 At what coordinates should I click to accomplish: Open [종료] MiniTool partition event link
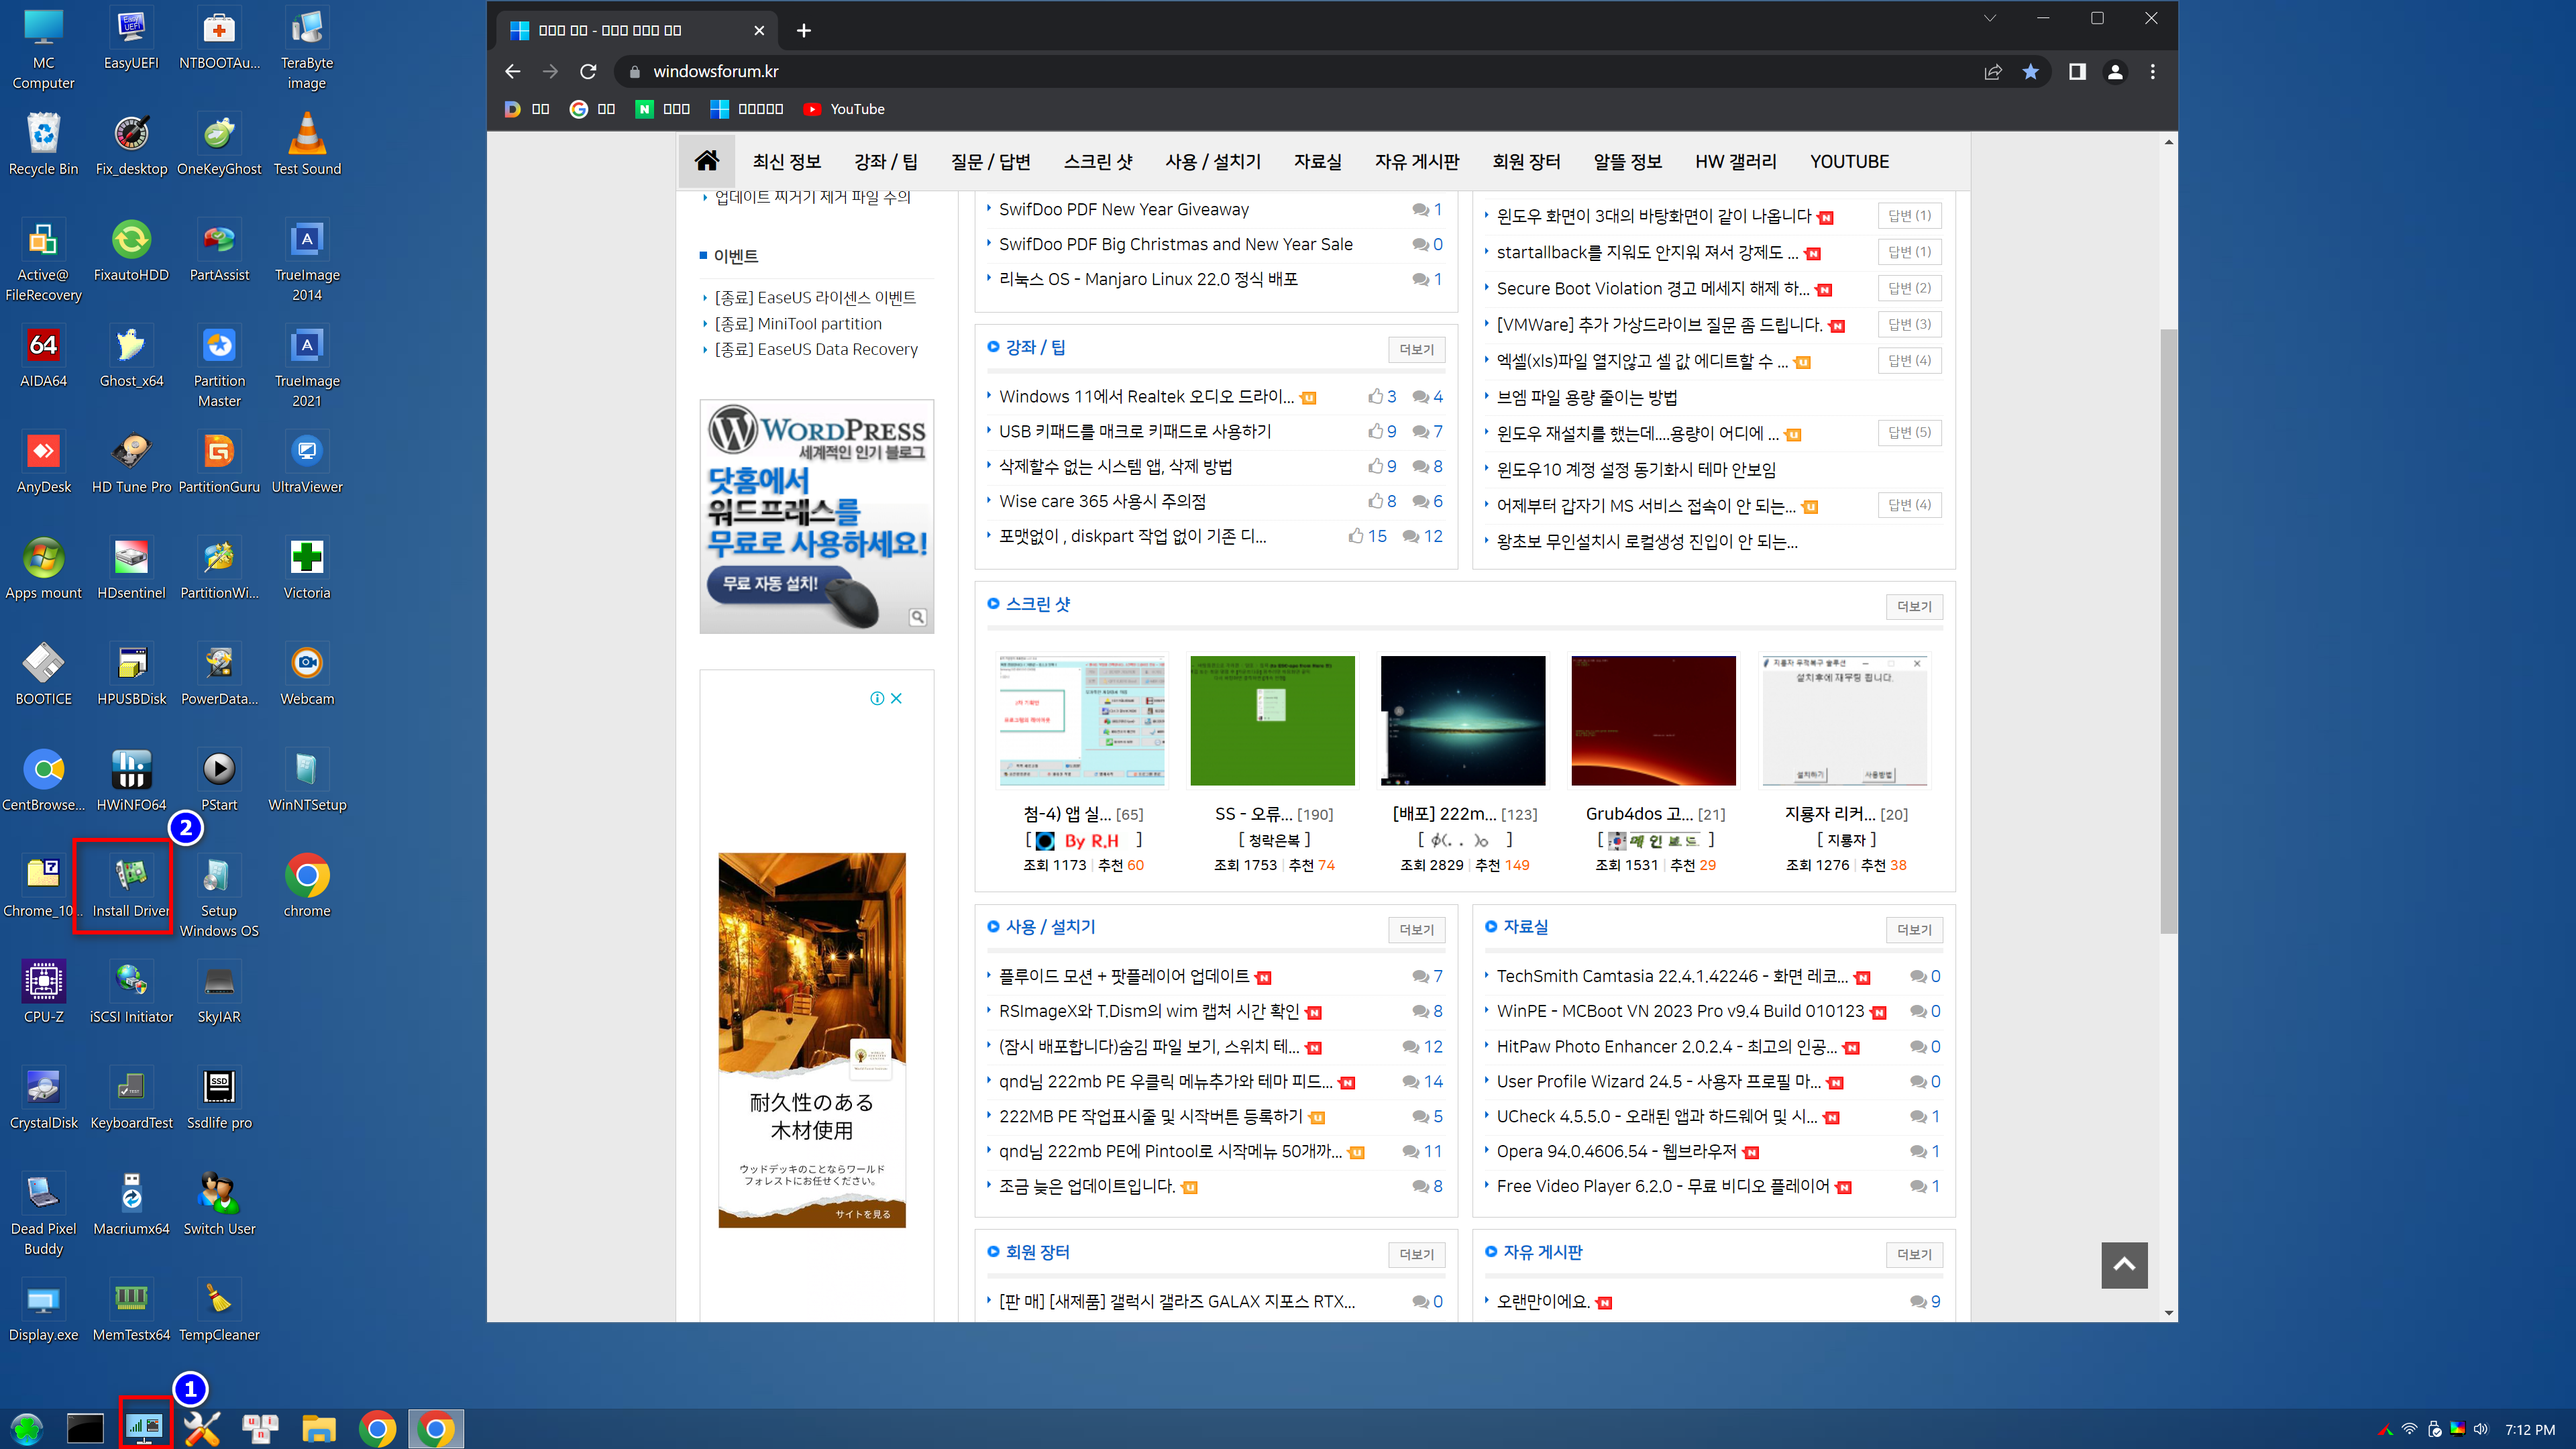[797, 323]
